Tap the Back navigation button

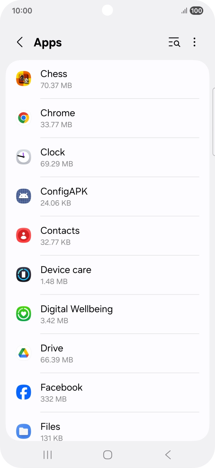tap(168, 455)
